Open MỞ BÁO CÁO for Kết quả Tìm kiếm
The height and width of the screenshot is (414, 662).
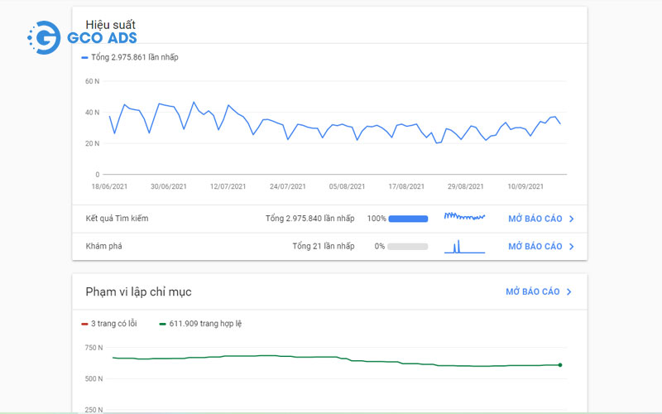pos(535,219)
